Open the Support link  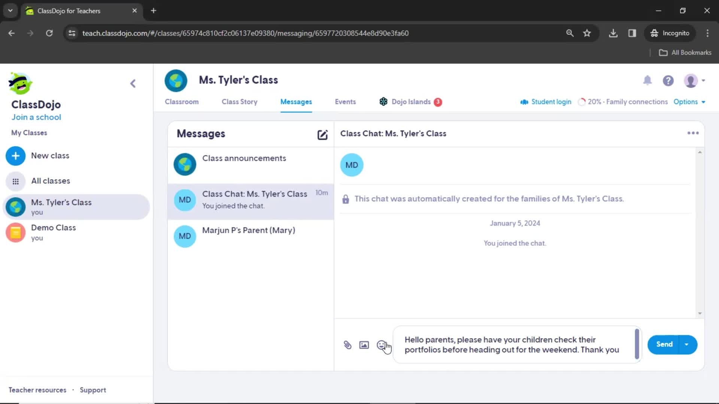(93, 390)
